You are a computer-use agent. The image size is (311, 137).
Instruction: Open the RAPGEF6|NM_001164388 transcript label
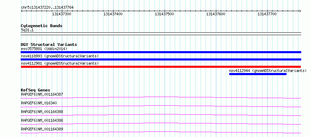point(42,112)
